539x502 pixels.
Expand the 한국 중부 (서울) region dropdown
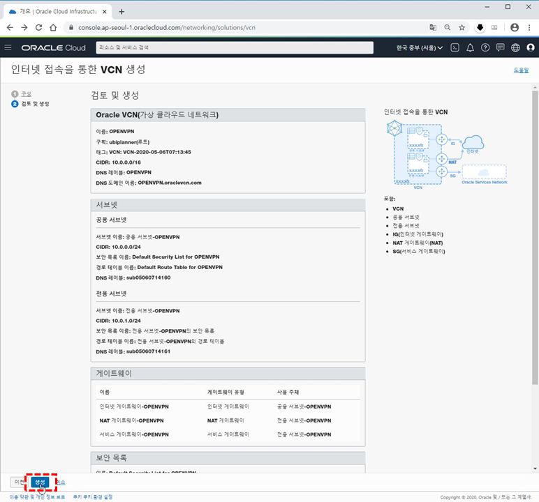420,47
